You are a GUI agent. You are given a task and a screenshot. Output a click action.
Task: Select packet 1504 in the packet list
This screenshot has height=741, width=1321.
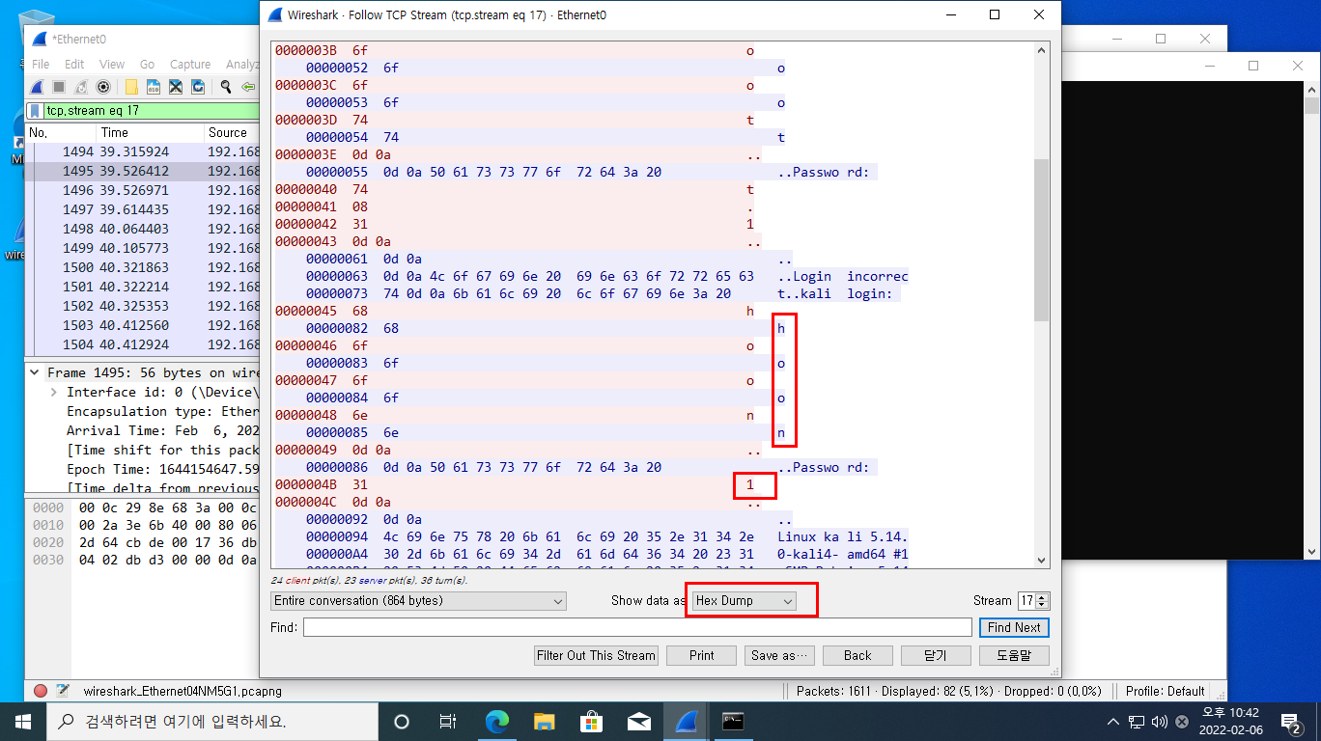[x=142, y=344]
